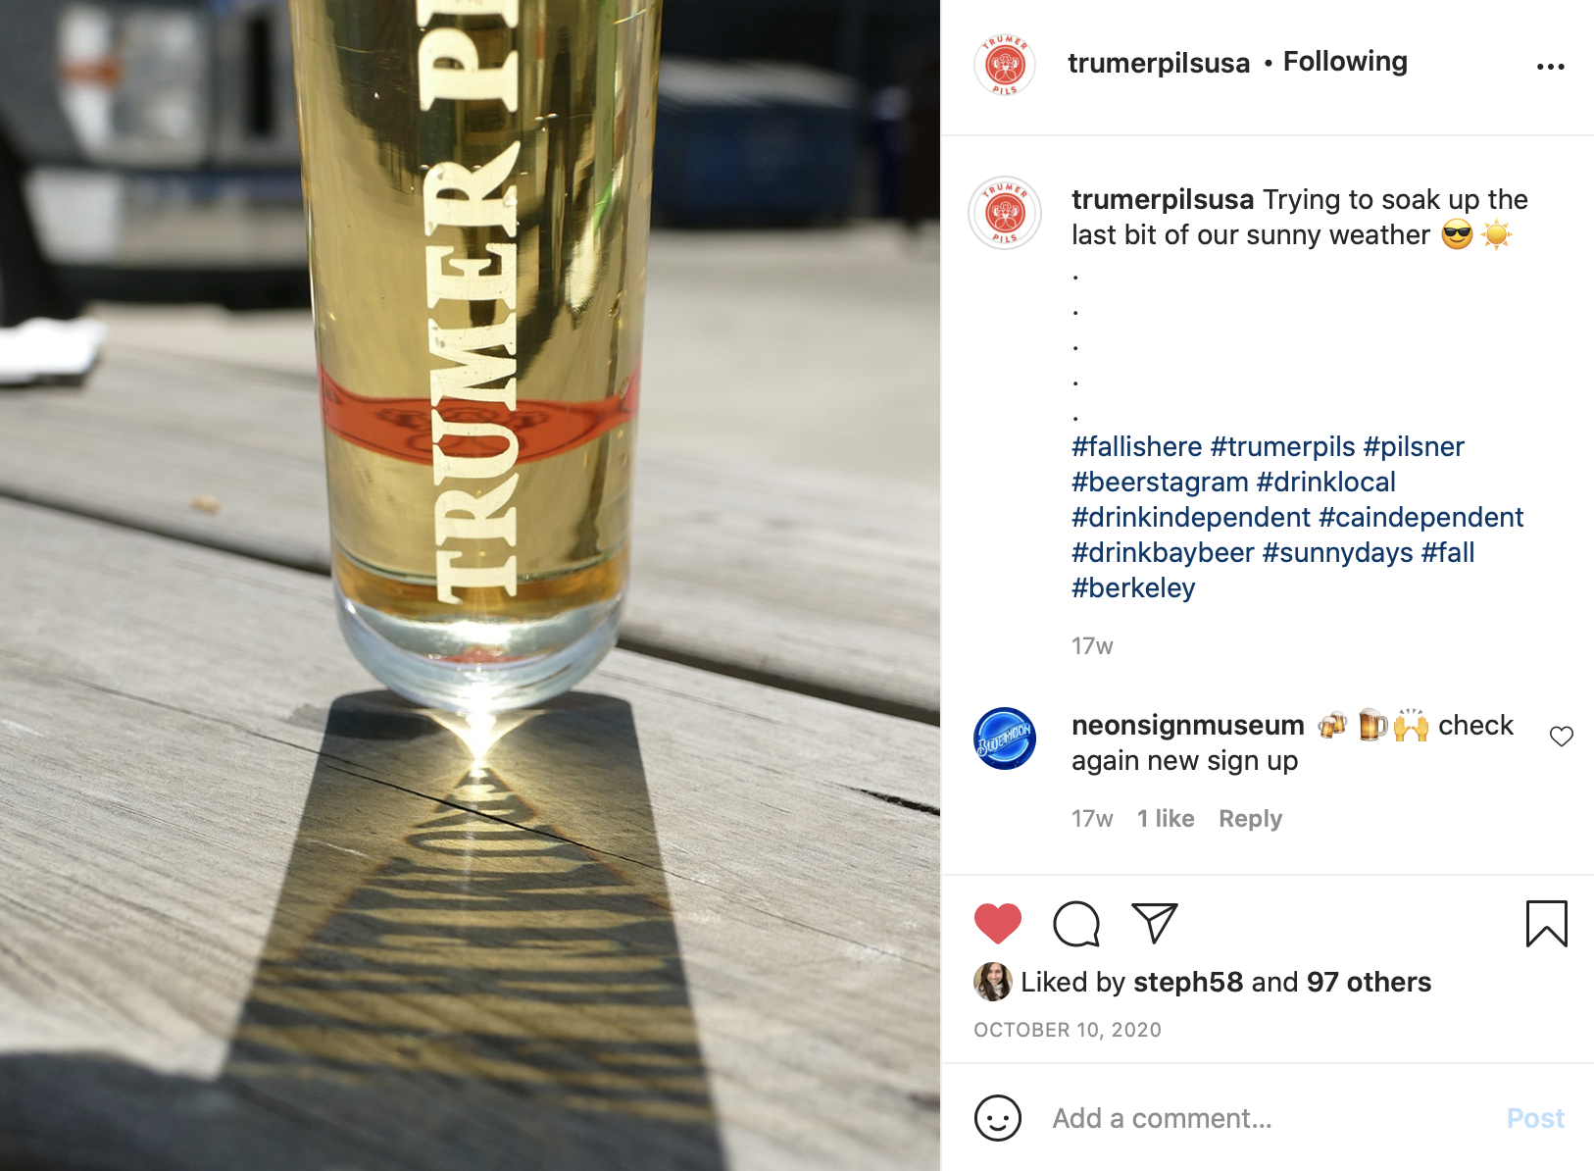Open the #berkeley hashtag link

point(1133,588)
